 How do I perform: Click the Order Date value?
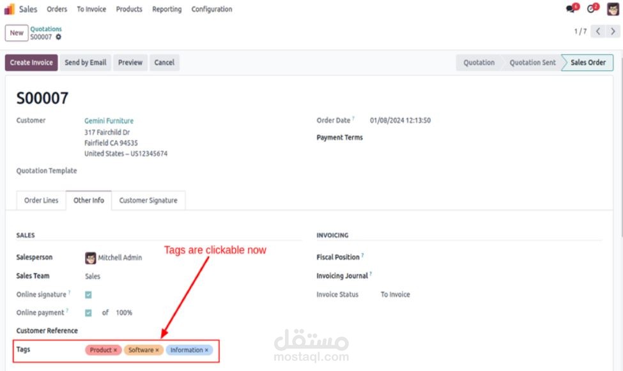(x=400, y=120)
